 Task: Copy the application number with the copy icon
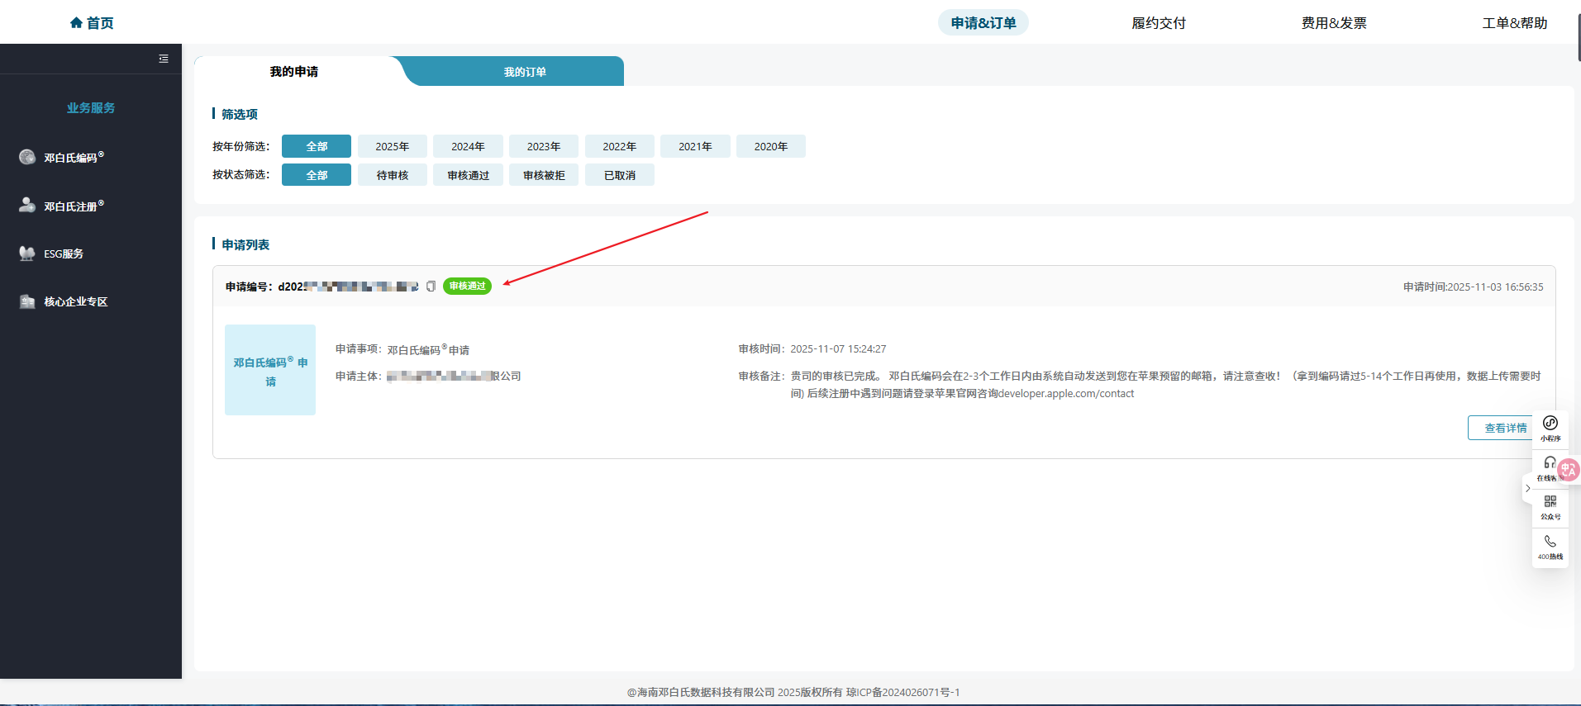[431, 287]
